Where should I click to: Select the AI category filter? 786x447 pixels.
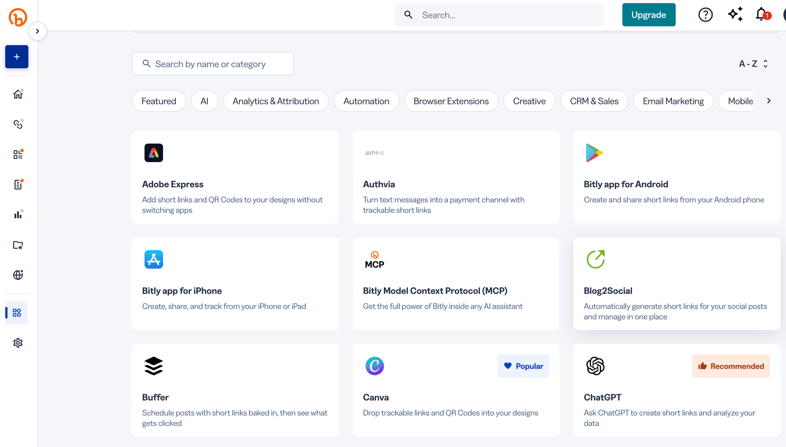coord(204,101)
